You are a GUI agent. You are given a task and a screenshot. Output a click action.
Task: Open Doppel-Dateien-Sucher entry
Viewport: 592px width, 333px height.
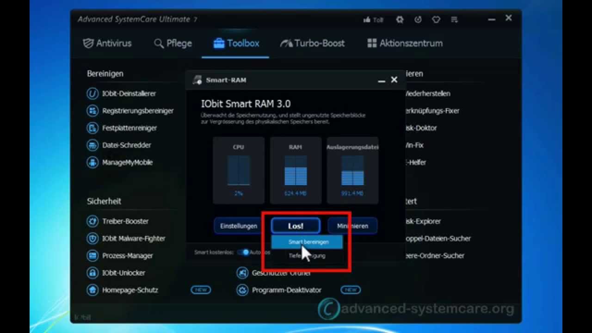pyautogui.click(x=437, y=238)
